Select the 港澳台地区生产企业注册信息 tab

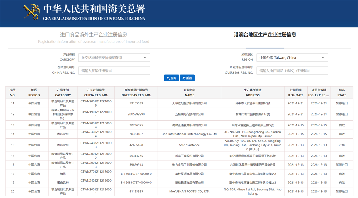coord(265,35)
